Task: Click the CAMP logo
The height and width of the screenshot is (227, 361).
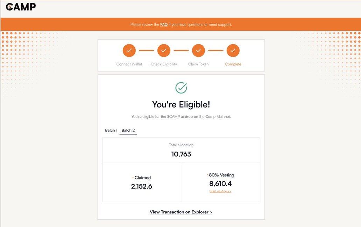Action: (21, 7)
